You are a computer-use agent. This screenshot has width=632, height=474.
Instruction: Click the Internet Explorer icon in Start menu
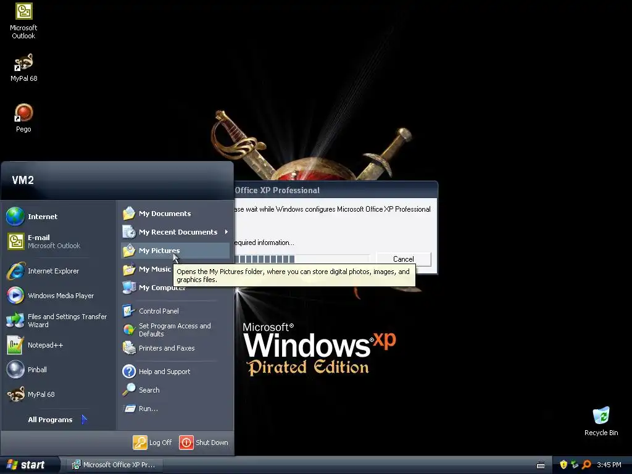click(x=15, y=271)
